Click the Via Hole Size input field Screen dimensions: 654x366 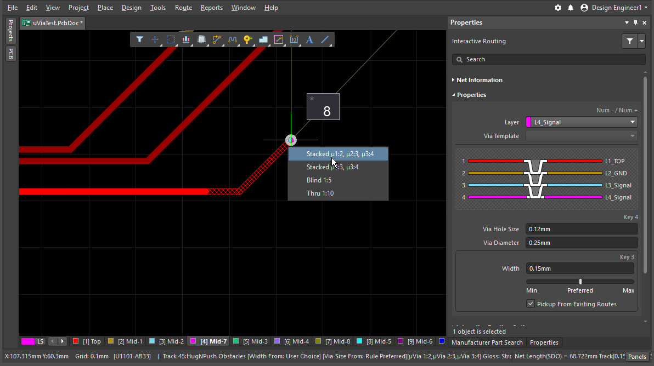coord(581,229)
